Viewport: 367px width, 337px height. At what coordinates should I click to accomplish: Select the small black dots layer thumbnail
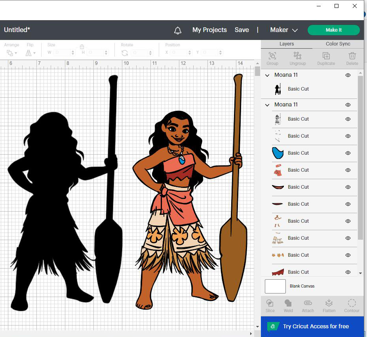278,136
